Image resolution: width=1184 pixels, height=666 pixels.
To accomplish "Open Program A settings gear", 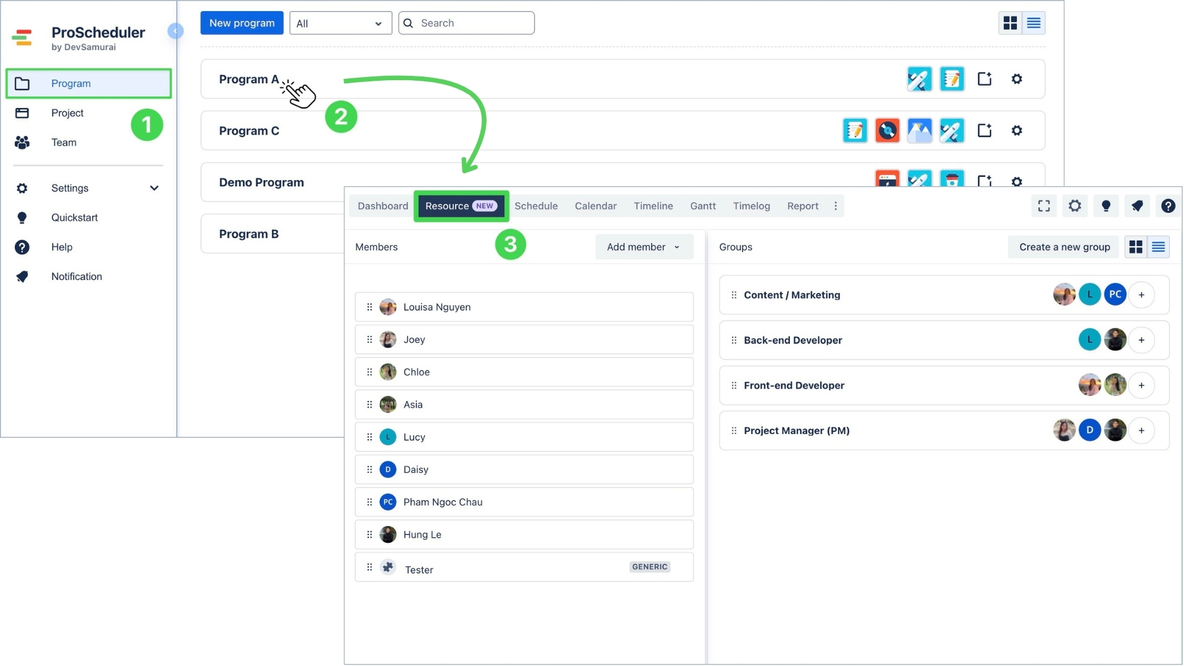I will tap(1017, 79).
